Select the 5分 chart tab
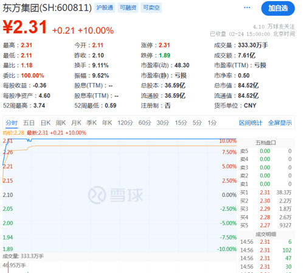Image resolution: width=304 pixels, height=273 pixels. pos(197,122)
